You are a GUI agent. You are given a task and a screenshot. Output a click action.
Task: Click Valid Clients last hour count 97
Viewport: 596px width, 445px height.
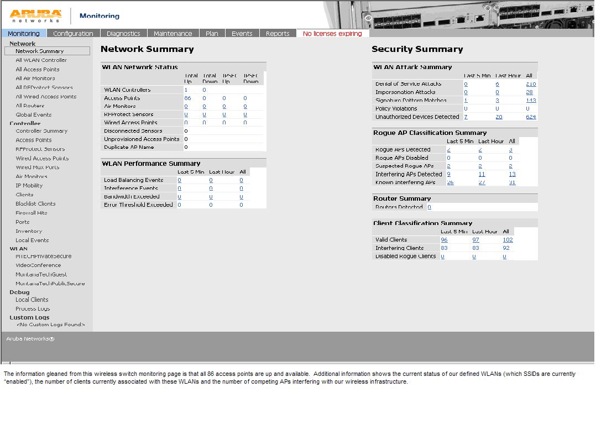click(x=475, y=240)
